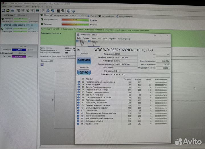
Task: Click the E: free space 929,0 GB bar
Action: [19, 56]
